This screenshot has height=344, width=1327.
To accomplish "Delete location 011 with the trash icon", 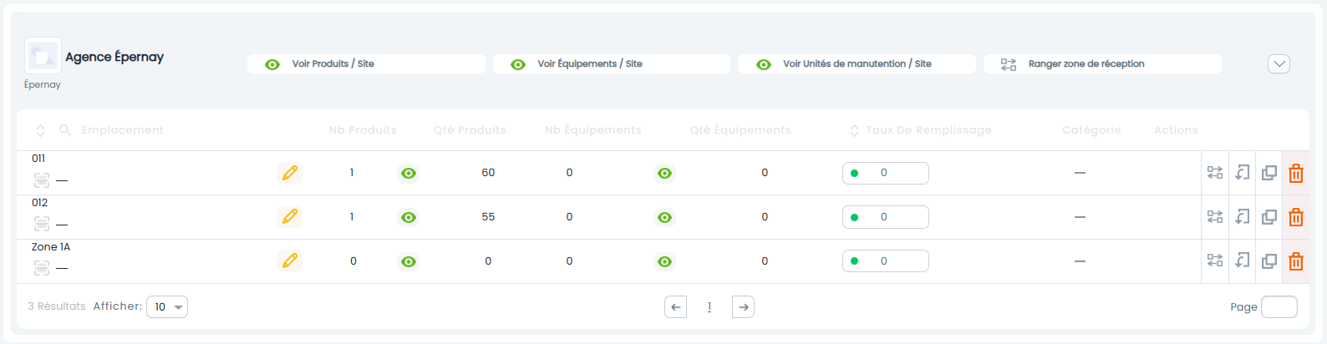I will point(1296,173).
